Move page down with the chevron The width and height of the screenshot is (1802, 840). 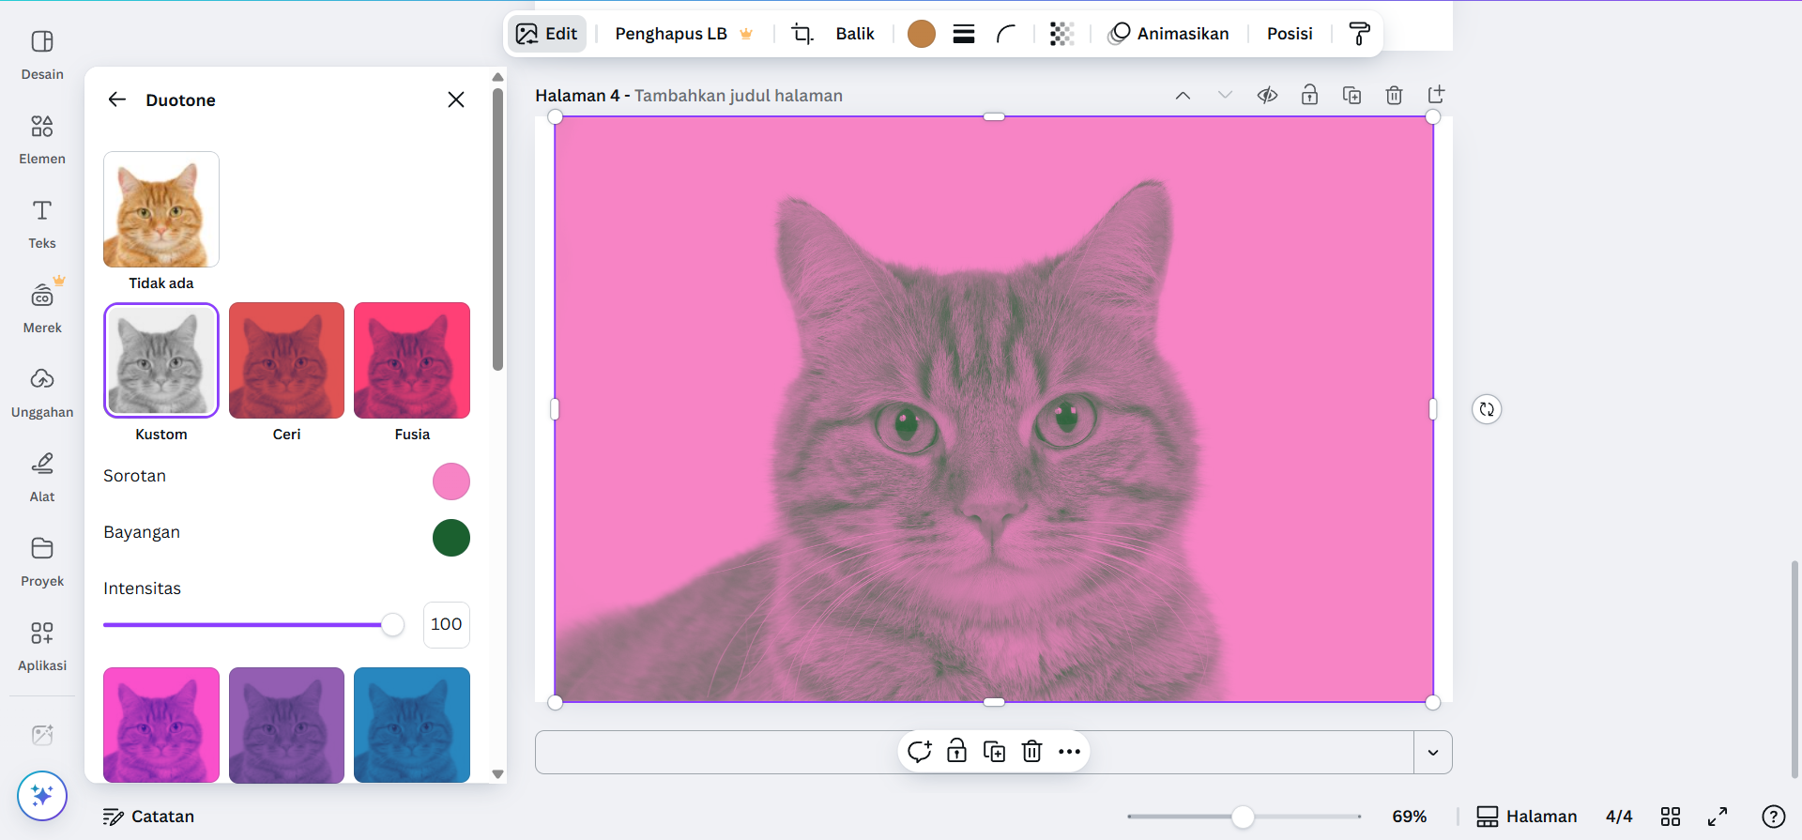coord(1225,96)
